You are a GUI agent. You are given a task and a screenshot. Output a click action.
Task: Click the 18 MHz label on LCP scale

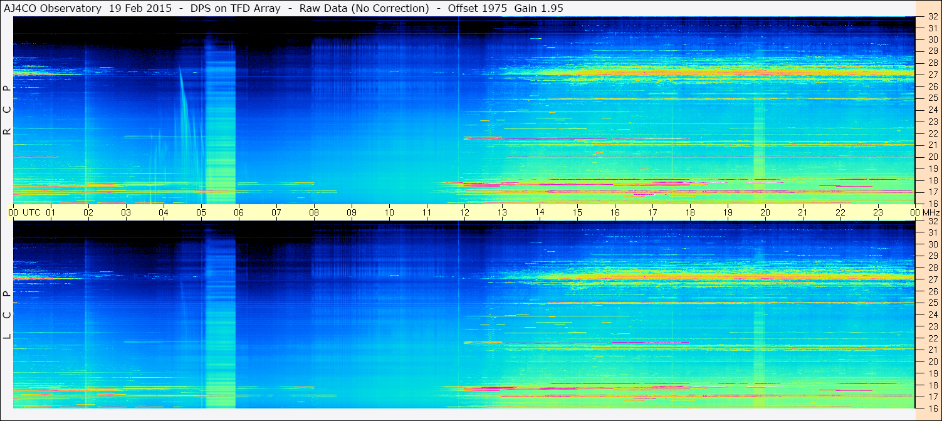(933, 385)
